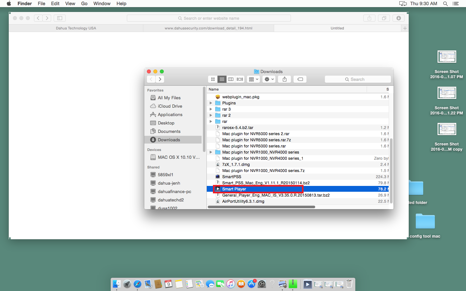Screen dimensions: 466x291
Task: Open the Go menu
Action: point(84,4)
